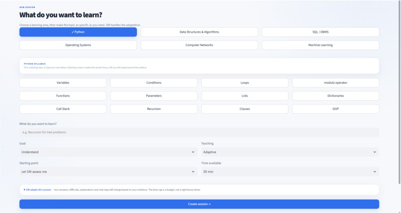Viewport: 401px width, 213px height.
Task: Pick the SQL / DBMS learning area
Action: click(x=320, y=32)
